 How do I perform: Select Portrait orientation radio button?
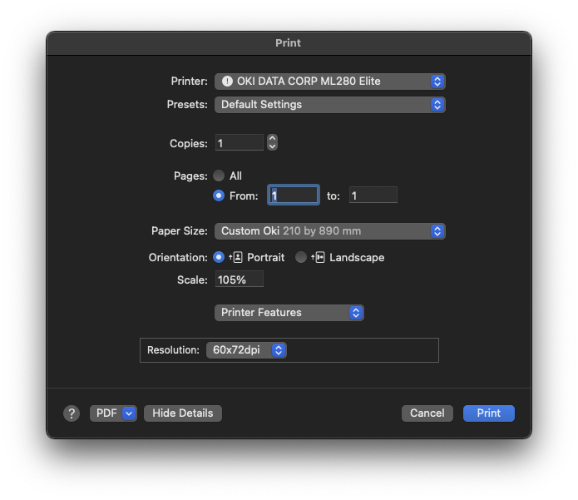pos(219,257)
